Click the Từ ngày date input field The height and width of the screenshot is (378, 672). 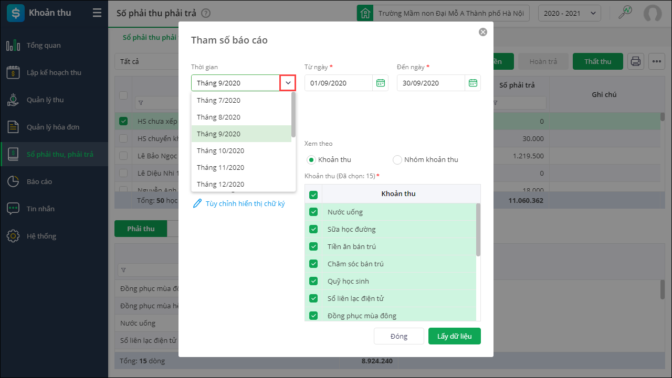(339, 83)
